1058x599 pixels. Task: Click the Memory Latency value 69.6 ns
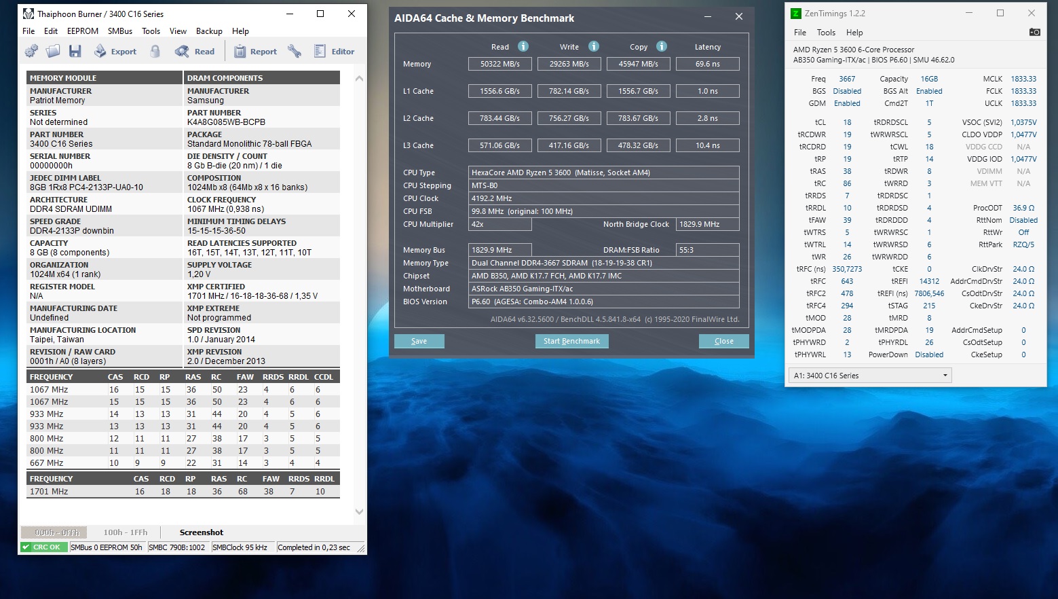708,64
